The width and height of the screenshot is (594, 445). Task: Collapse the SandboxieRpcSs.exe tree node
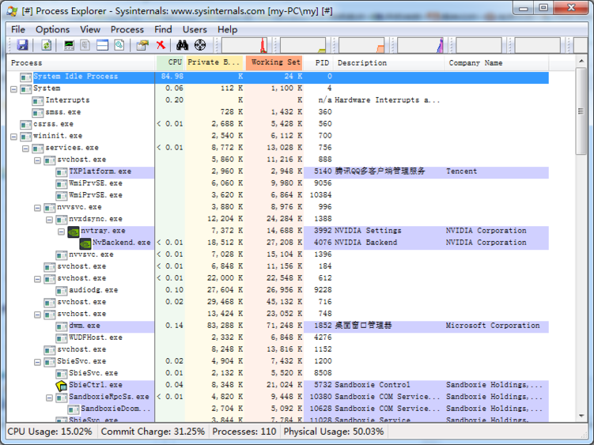coord(49,398)
